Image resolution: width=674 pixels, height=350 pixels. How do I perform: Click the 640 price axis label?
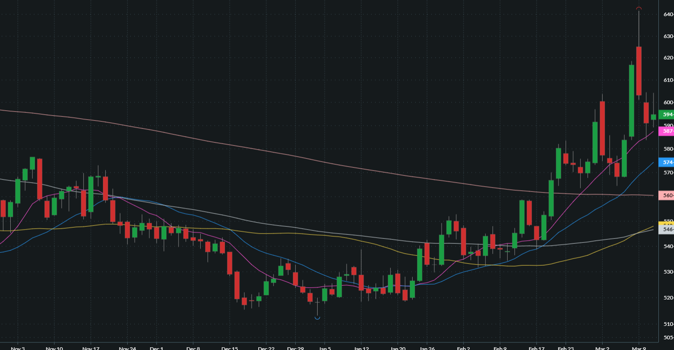668,15
